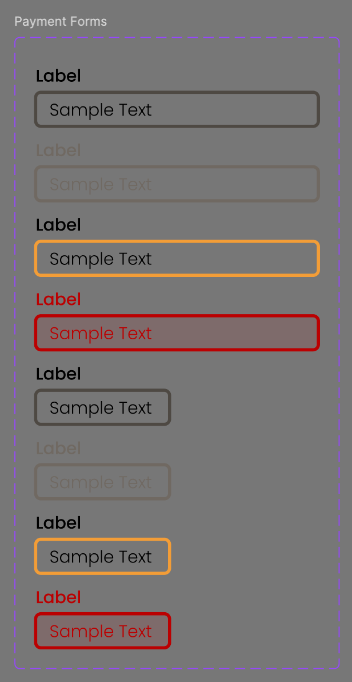This screenshot has width=352, height=682.
Task: Click black Label above wide orange field
Action: pyautogui.click(x=58, y=225)
